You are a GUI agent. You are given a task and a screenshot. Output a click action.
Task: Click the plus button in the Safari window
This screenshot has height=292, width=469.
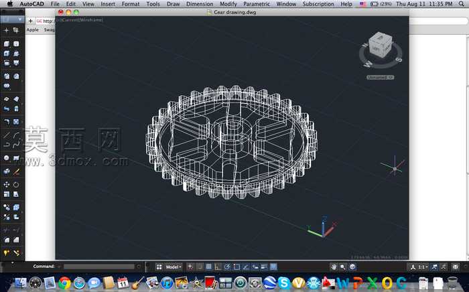pyautogui.click(x=30, y=21)
